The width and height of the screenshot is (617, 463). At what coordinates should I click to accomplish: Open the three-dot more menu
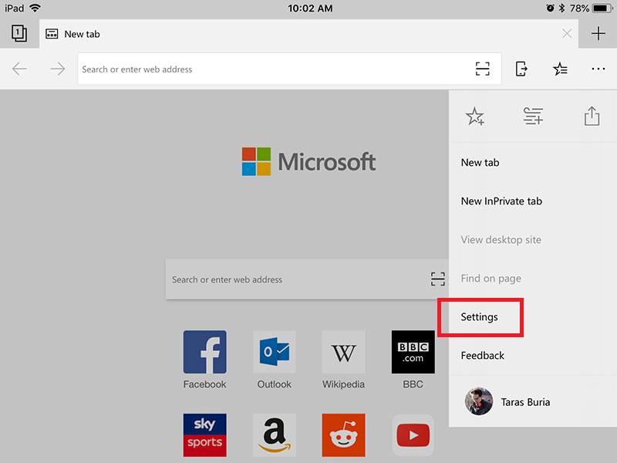(x=598, y=69)
